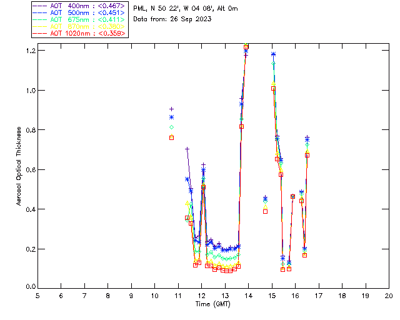This screenshot has width=400, height=320.
Task: Click the AOT 500nm legend entry
Action: [x=79, y=12]
